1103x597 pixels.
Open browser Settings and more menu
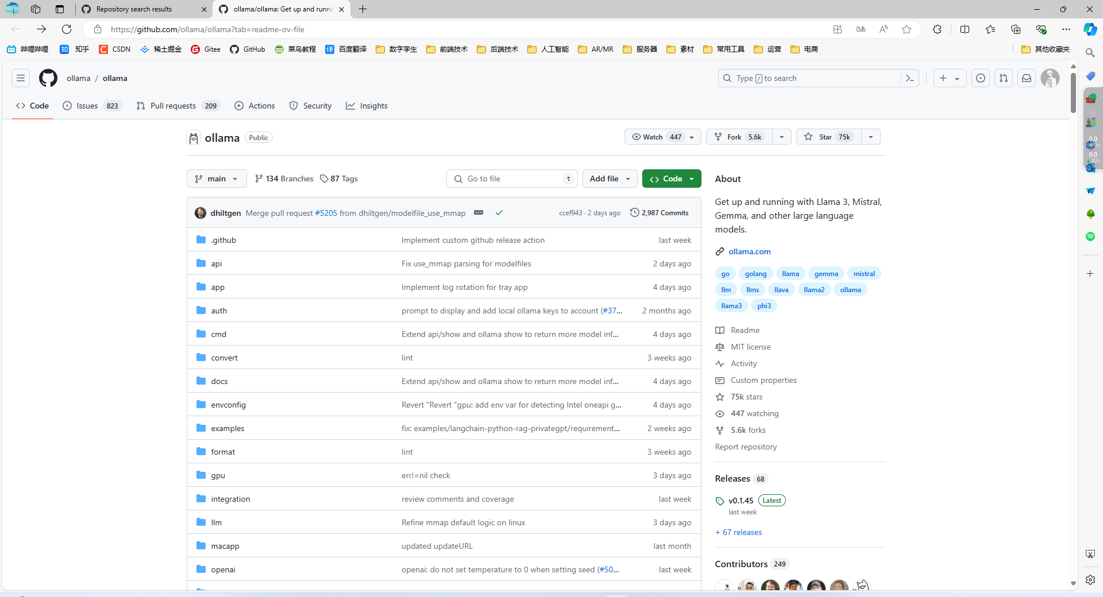tap(1066, 29)
